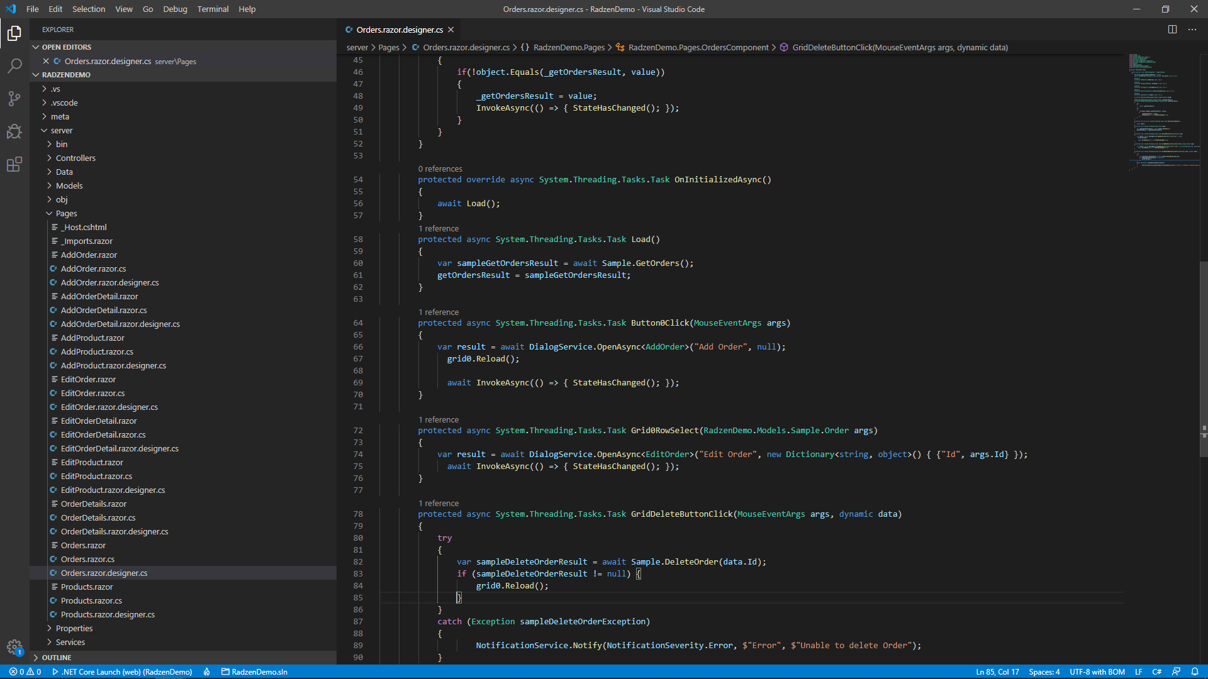The width and height of the screenshot is (1208, 679).
Task: Click the Split Editor icon
Action: pos(1172,30)
